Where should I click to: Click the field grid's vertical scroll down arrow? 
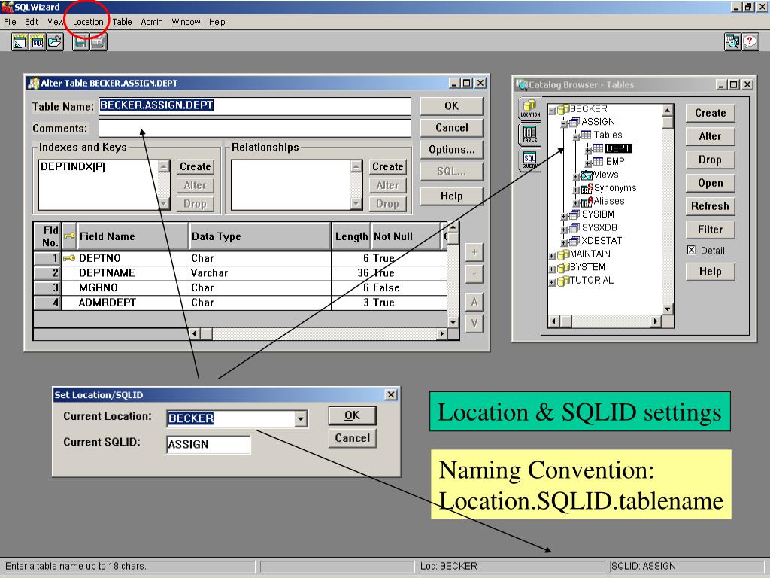(453, 322)
